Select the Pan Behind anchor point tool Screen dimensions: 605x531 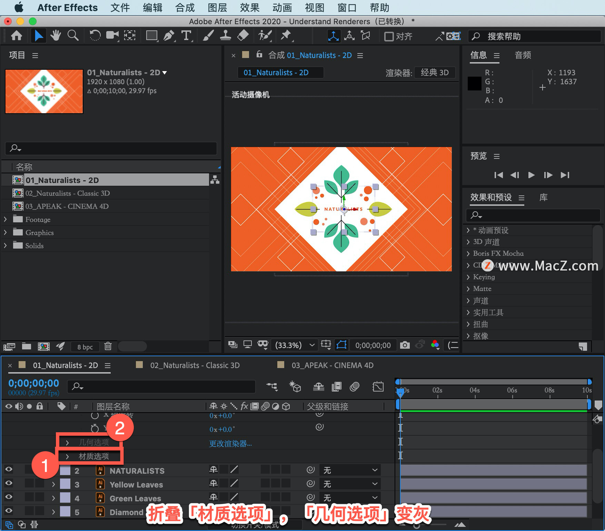130,36
